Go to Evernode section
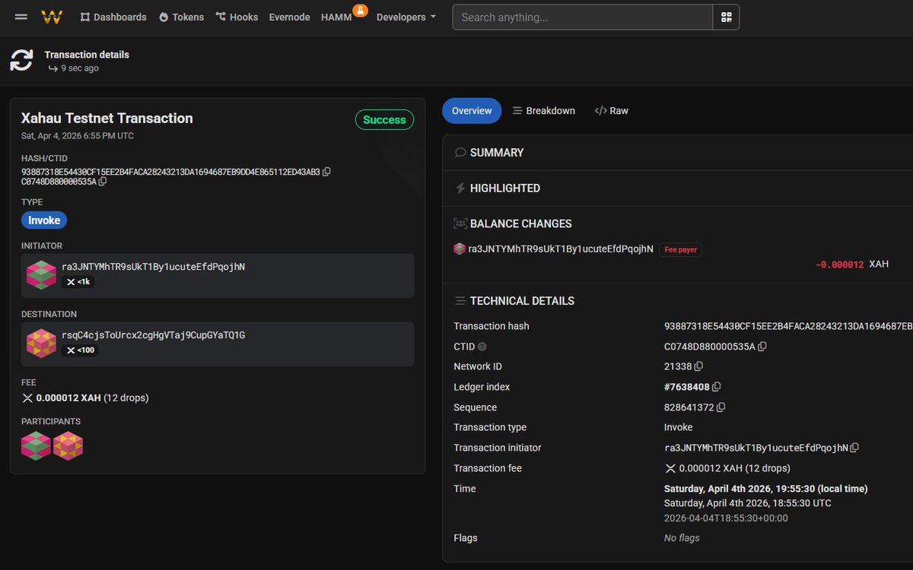Image resolution: width=913 pixels, height=570 pixels. (x=289, y=17)
